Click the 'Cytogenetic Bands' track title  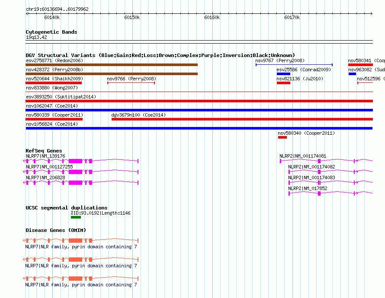click(51, 32)
